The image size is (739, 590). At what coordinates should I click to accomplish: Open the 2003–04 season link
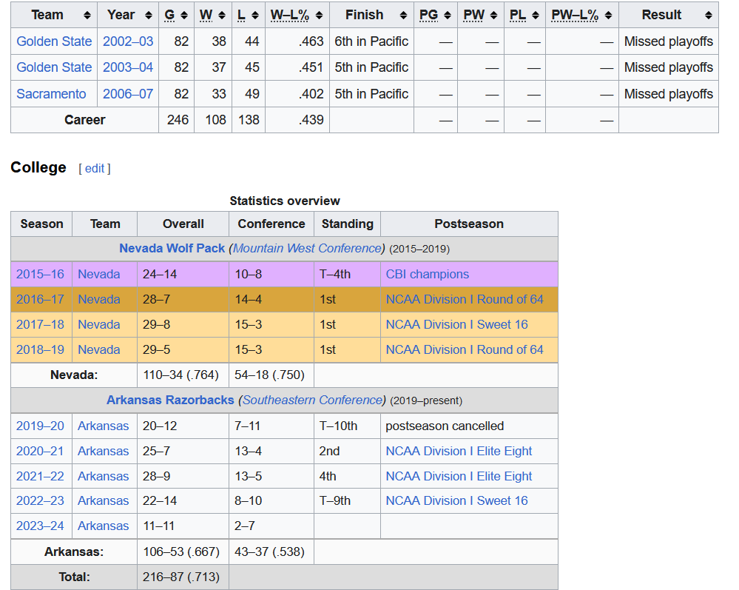click(x=128, y=67)
